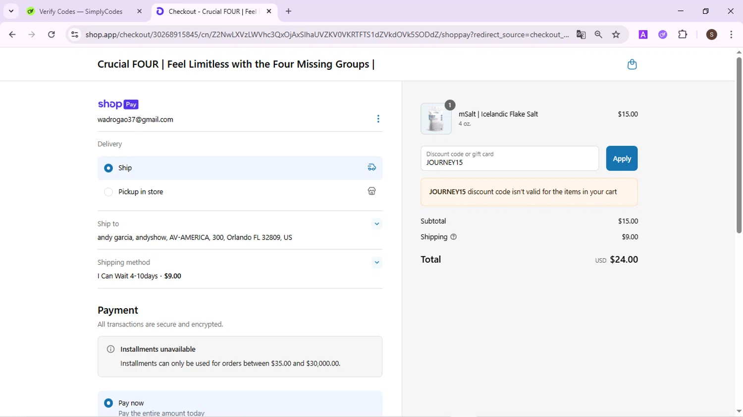Apply the discount code

(x=622, y=158)
